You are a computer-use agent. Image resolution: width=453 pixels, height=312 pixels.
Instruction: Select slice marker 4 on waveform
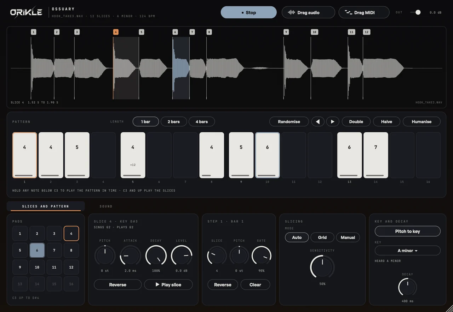click(116, 32)
